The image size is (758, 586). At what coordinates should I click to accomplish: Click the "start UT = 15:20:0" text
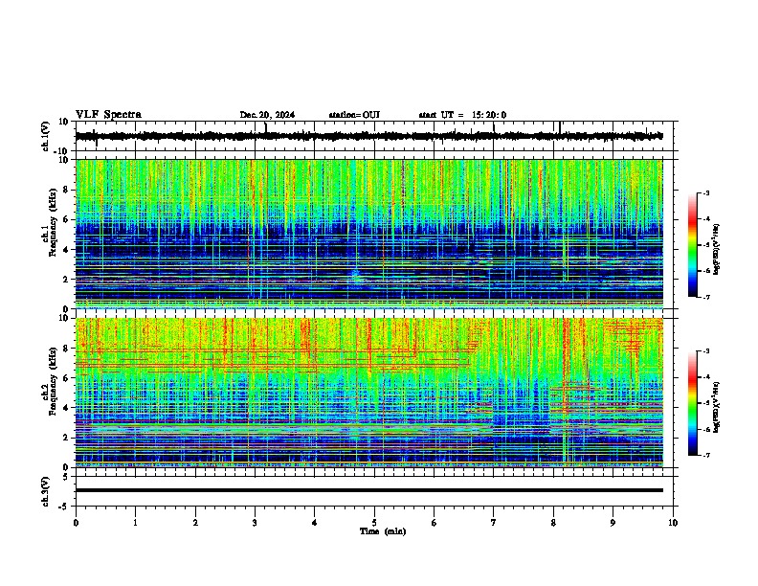462,115
